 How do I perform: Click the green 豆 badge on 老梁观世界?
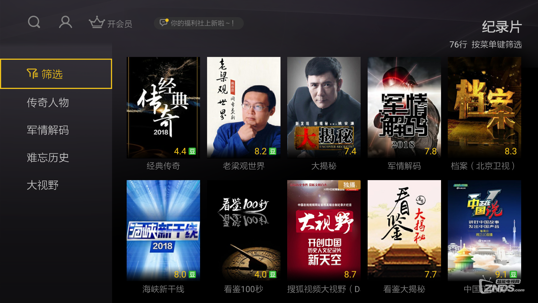coord(273,151)
